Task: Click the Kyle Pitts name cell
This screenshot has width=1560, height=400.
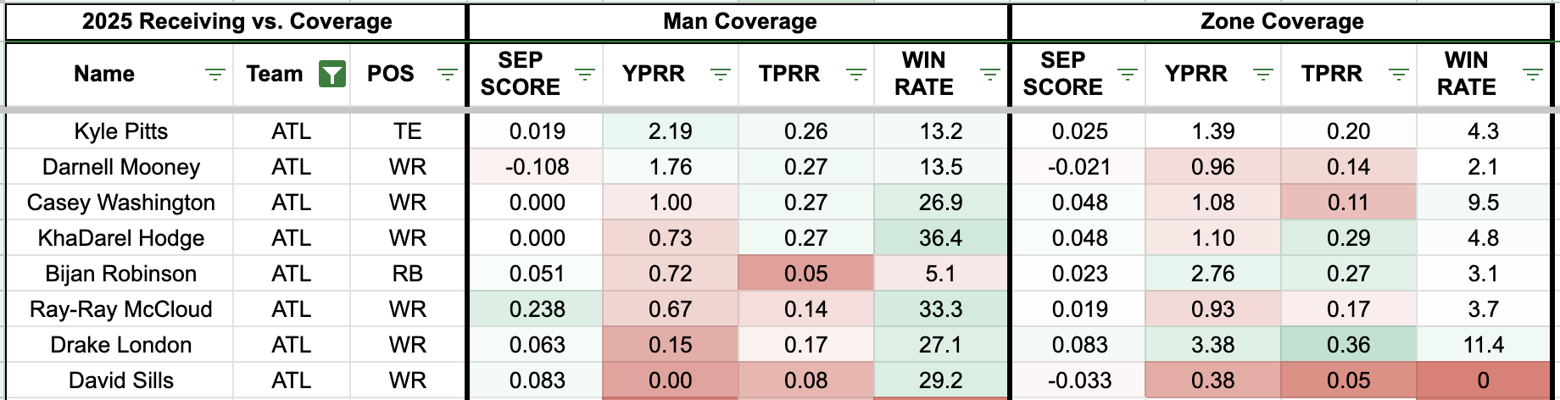Action: click(x=120, y=131)
